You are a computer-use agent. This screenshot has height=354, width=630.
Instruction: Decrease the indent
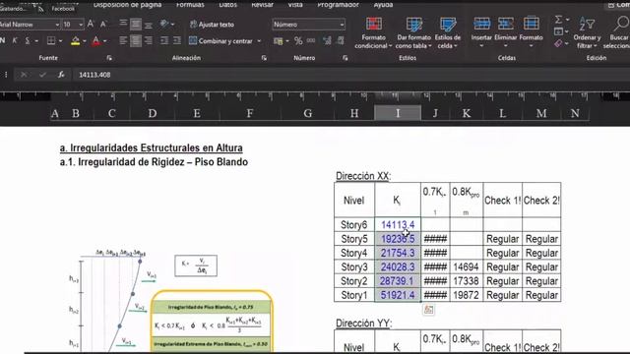(164, 40)
